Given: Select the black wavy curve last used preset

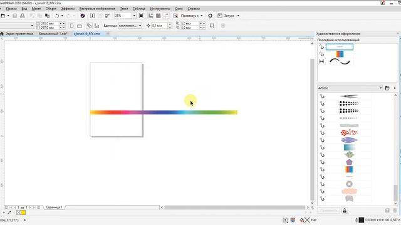Looking at the screenshot, I should [340, 61].
